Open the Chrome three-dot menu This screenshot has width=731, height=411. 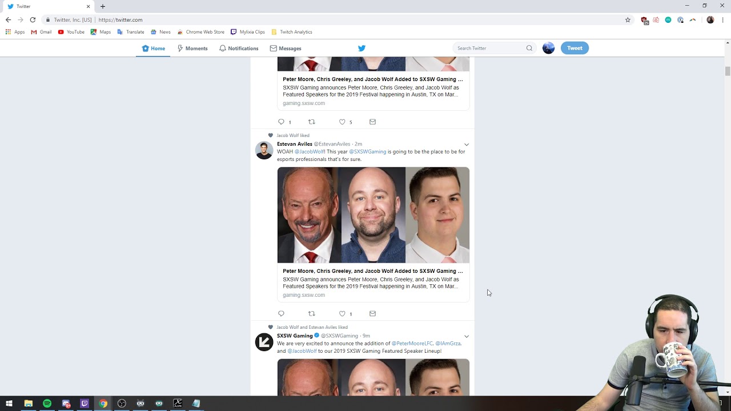[x=723, y=20]
